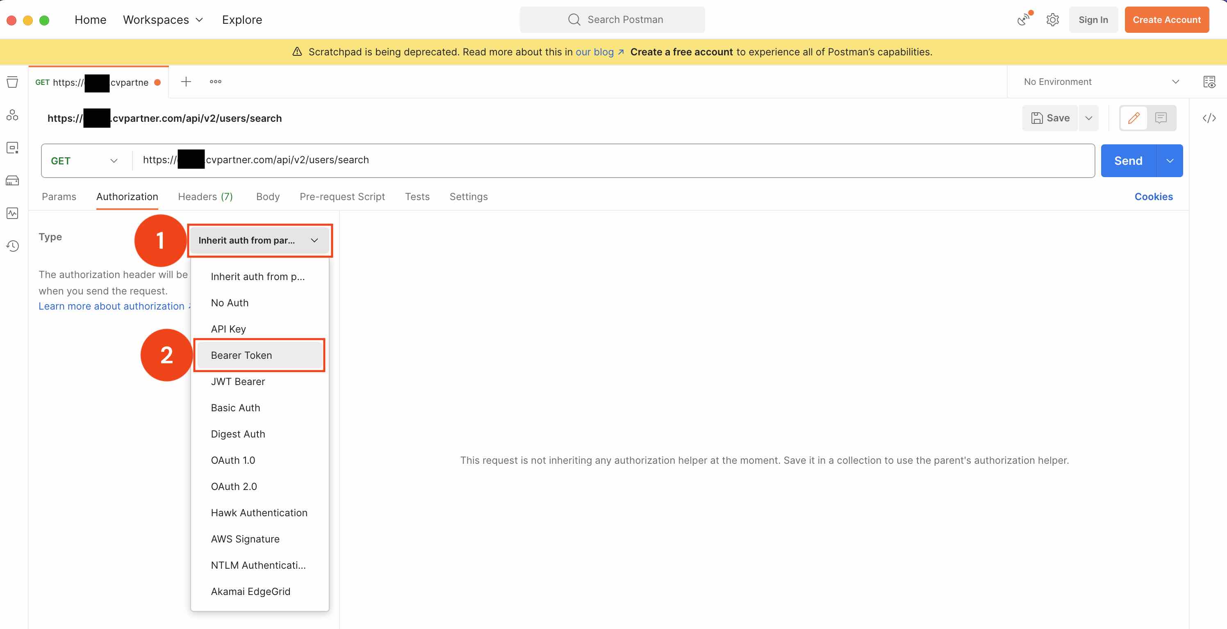Click the capture requests satellite icon
Viewport: 1227px width, 629px height.
[1023, 20]
